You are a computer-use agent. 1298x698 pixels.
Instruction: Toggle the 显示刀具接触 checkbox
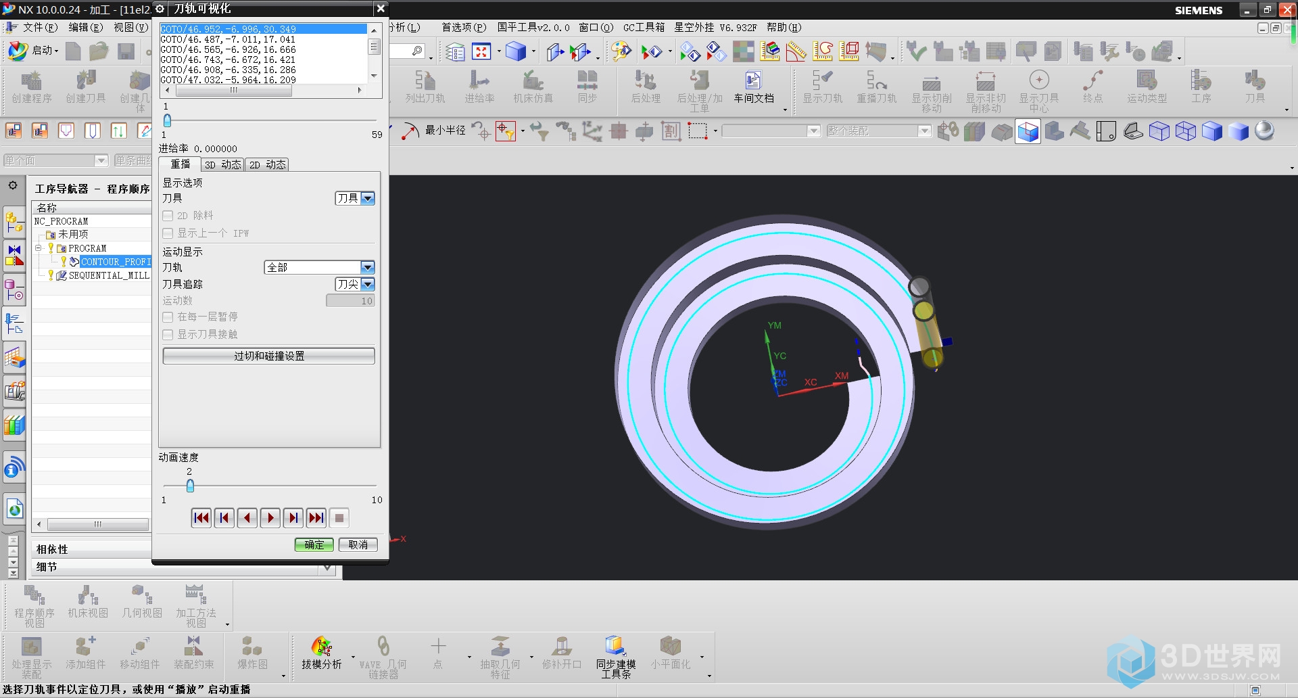[x=168, y=335]
